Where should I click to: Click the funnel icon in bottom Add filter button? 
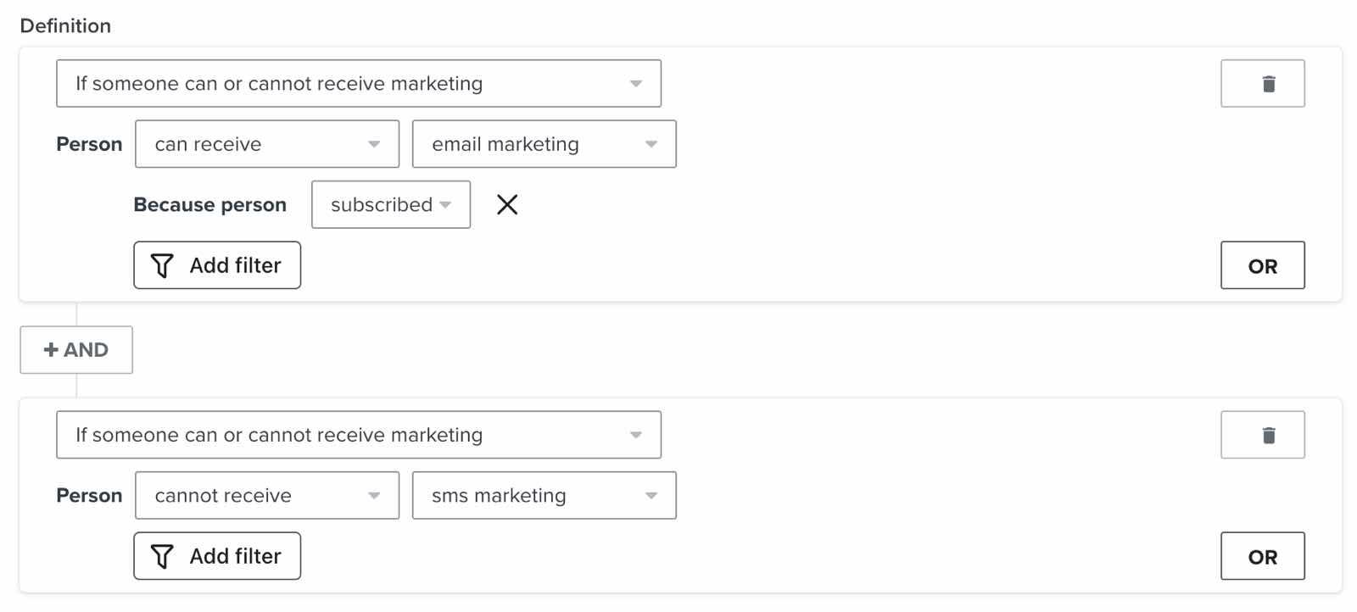coord(163,556)
